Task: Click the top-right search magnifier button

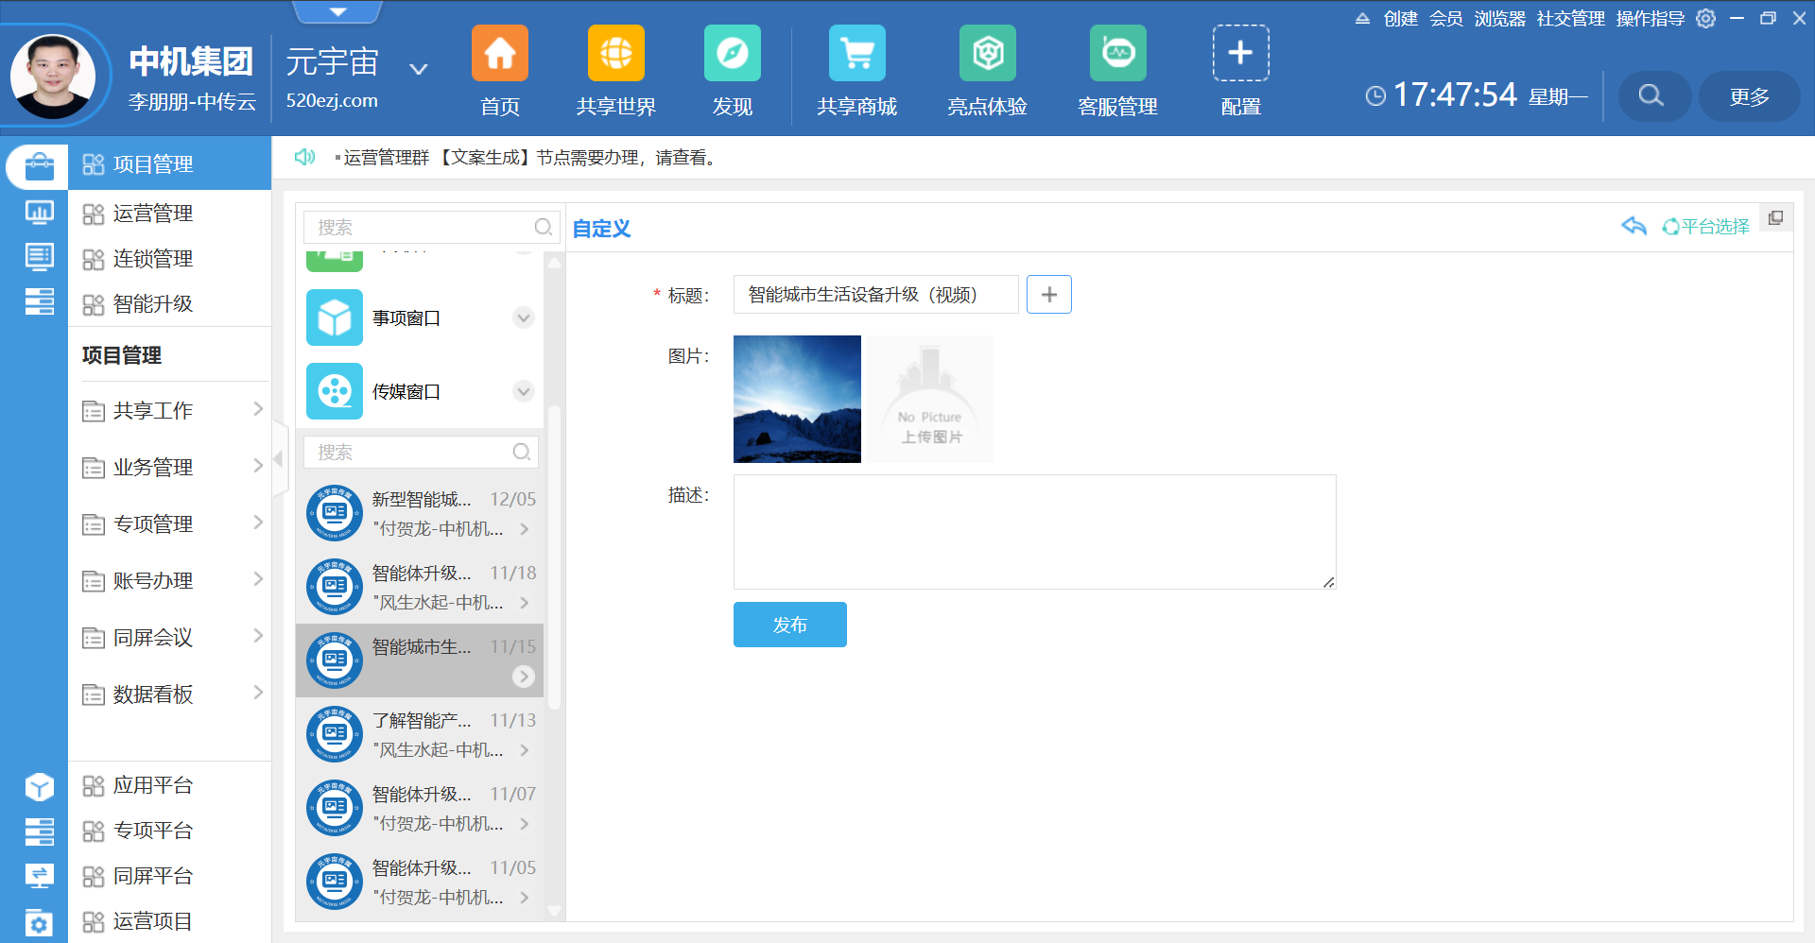Action: (x=1651, y=96)
